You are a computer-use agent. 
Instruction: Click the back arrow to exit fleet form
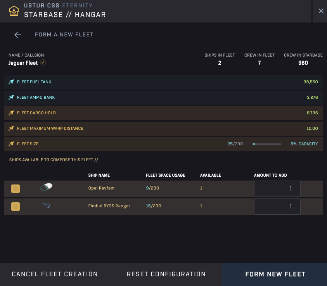[x=17, y=35]
